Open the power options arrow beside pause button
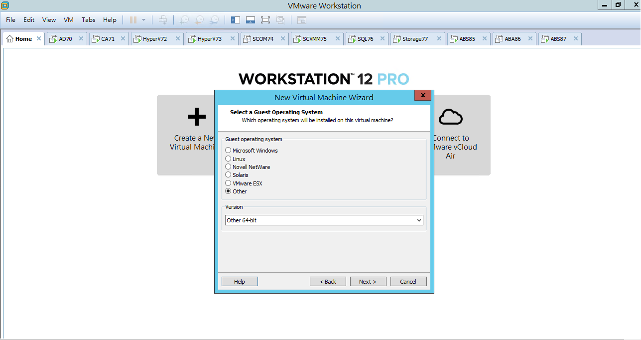 click(x=143, y=20)
